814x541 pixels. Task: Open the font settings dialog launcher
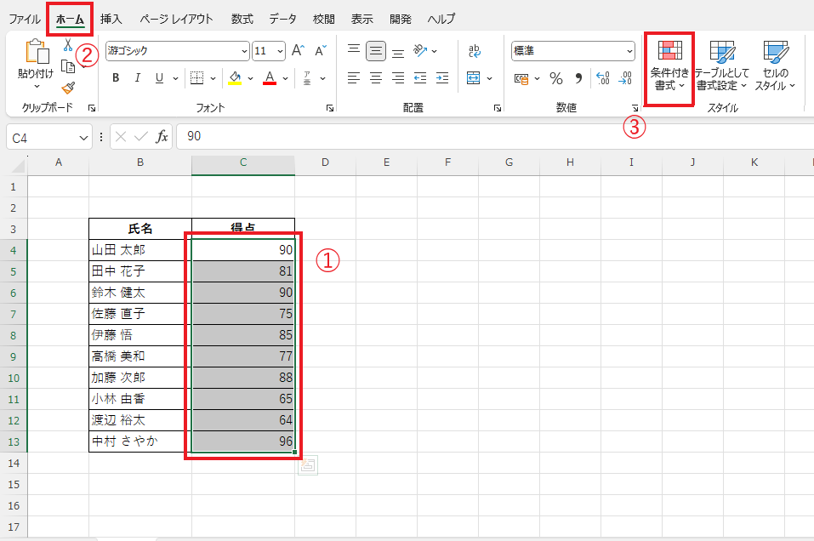point(330,108)
